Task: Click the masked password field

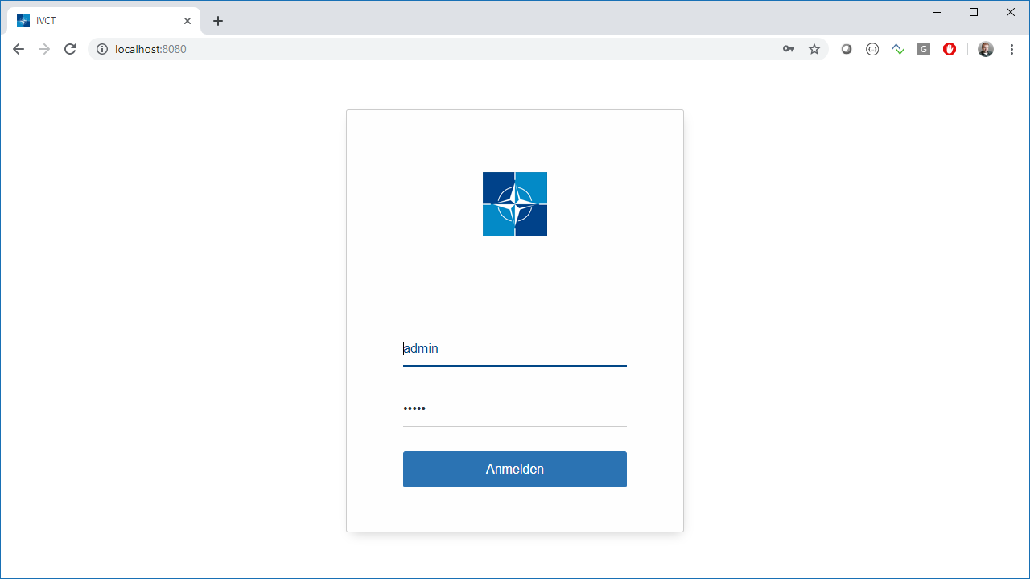Action: 514,409
